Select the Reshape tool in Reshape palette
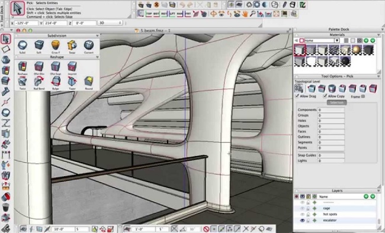Screen dimensions: 385x233 (23, 66)
